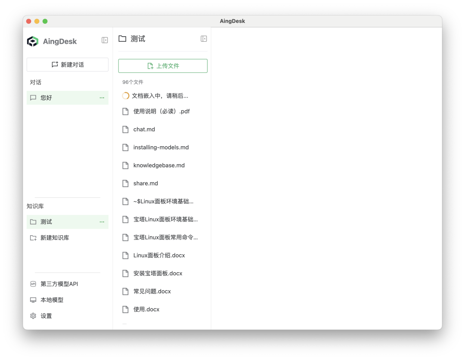Collapse the left sidebar panel icon
The height and width of the screenshot is (360, 465).
(x=105, y=40)
